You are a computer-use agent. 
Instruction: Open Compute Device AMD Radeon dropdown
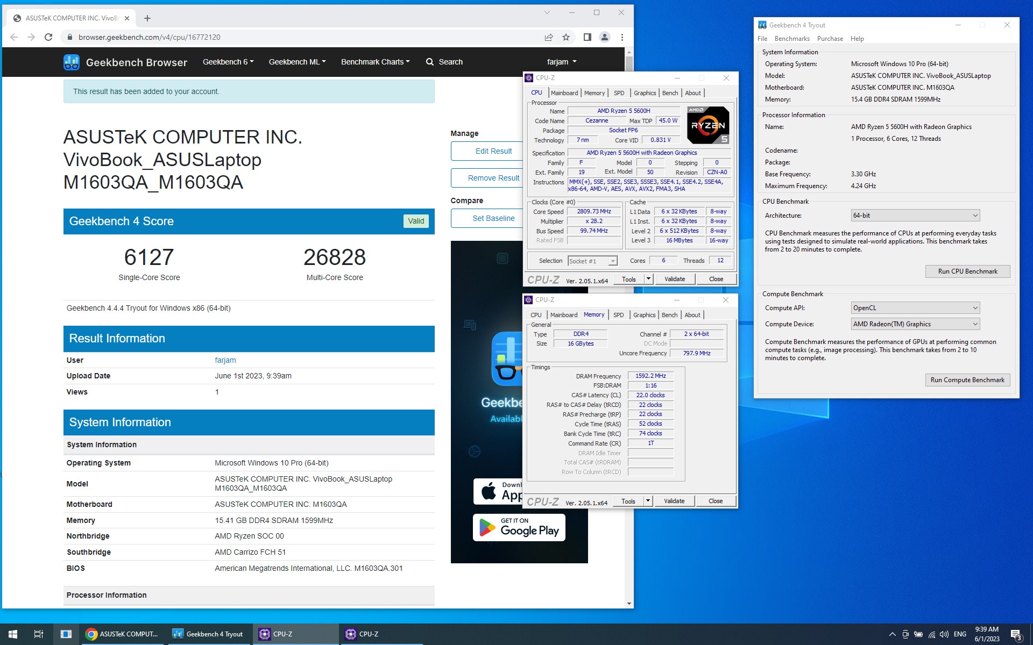click(x=915, y=324)
